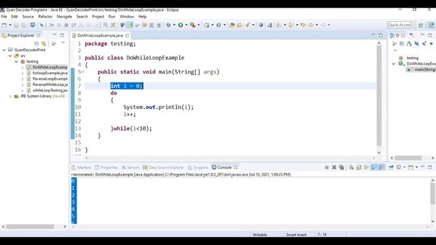The height and width of the screenshot is (245, 436).
Task: Click the Debug bug icon in toolbar
Action: tap(168, 25)
